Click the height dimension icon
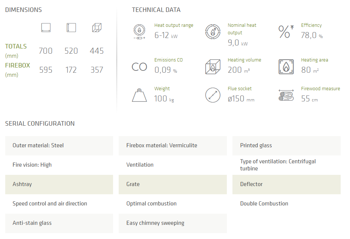The image size is (350, 239). [x=71, y=28]
